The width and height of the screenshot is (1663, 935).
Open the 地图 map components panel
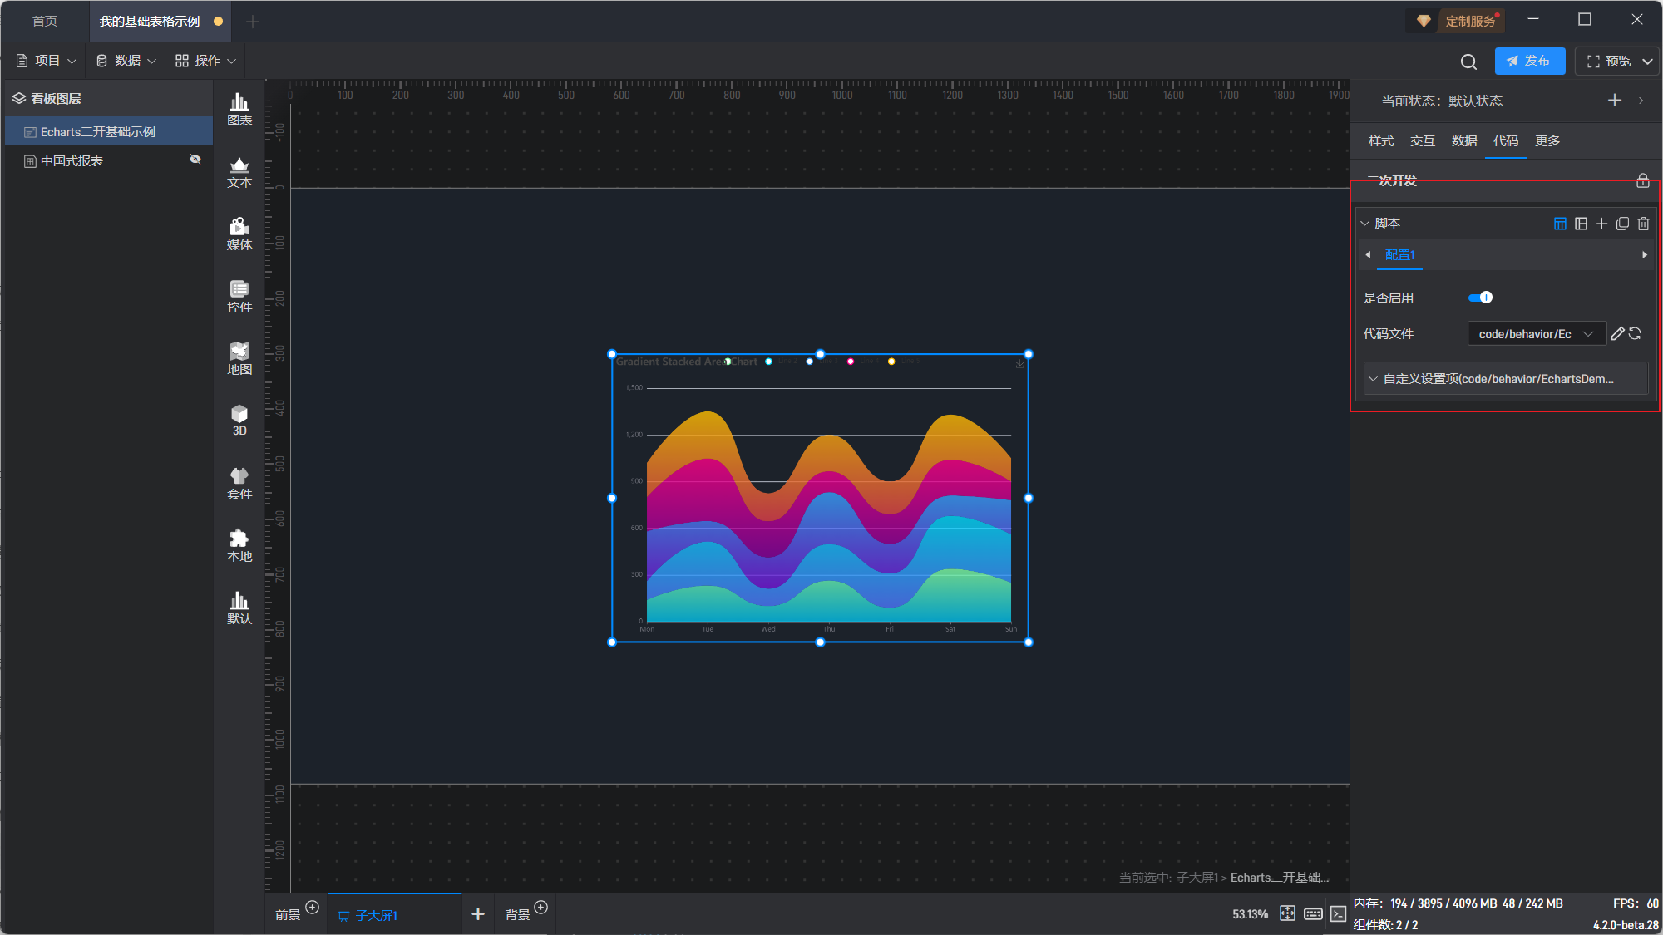click(x=239, y=358)
